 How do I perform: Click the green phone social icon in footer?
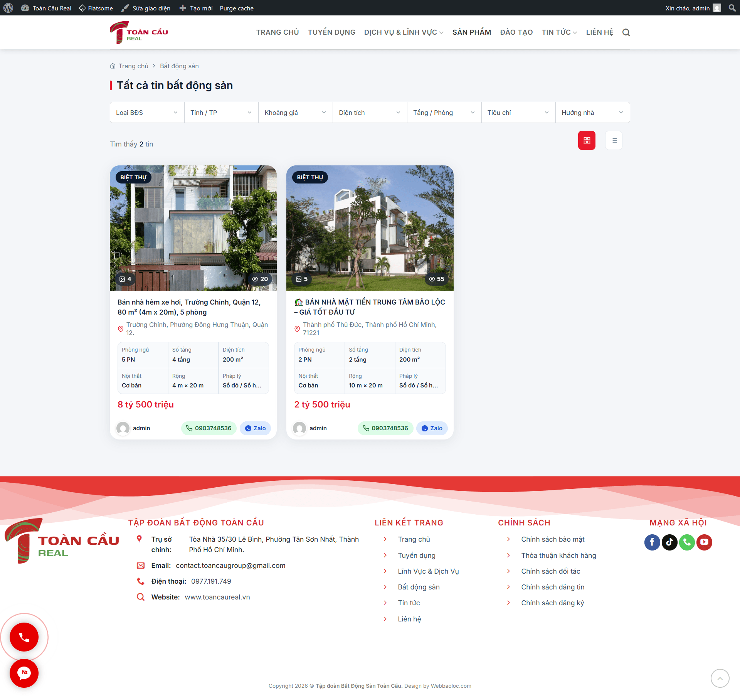tap(687, 542)
